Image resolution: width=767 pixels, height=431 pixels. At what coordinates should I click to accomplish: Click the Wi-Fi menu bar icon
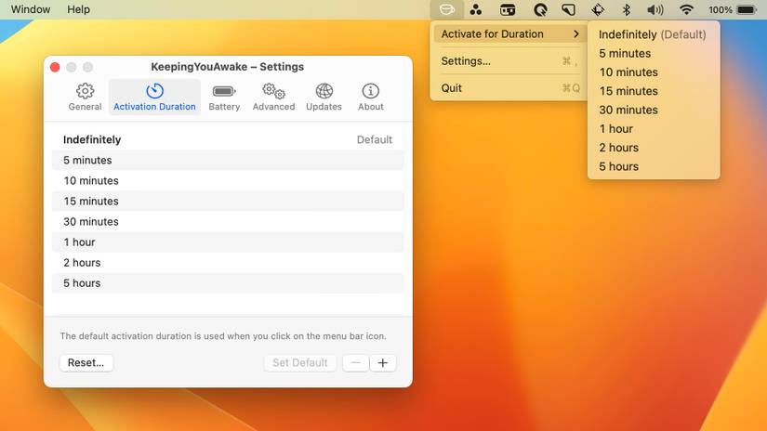(686, 9)
